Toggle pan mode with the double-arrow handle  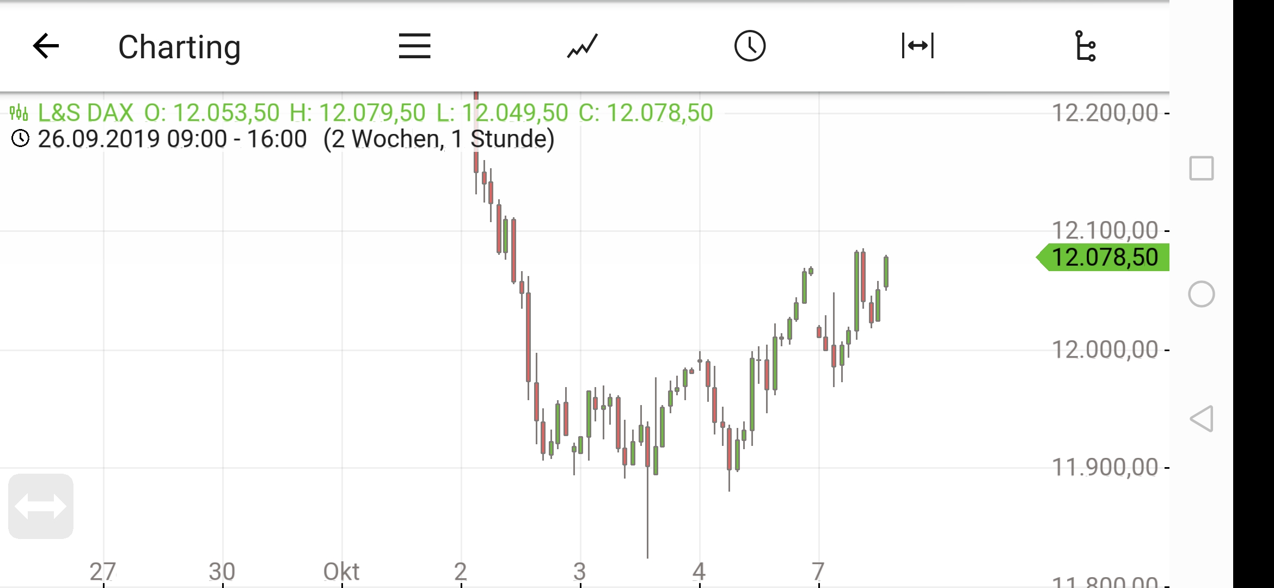pyautogui.click(x=41, y=507)
